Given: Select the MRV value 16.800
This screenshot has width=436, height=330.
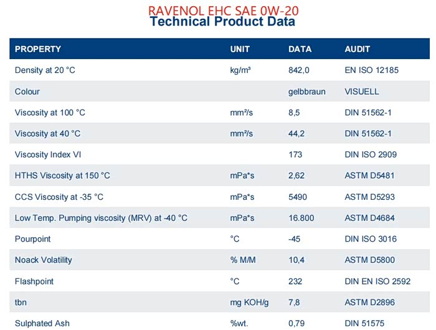Looking at the screenshot, I should (x=301, y=218).
